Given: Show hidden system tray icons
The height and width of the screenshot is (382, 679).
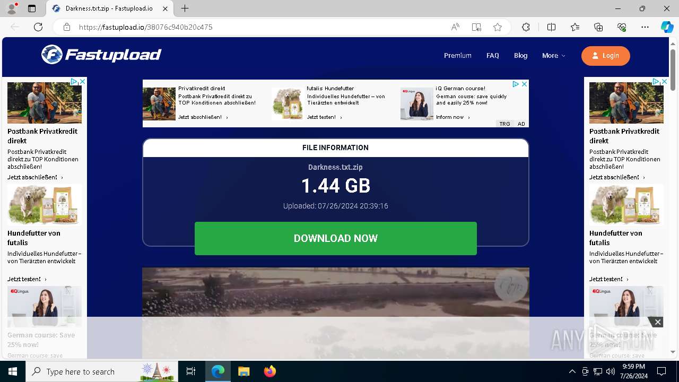Looking at the screenshot, I should [572, 371].
